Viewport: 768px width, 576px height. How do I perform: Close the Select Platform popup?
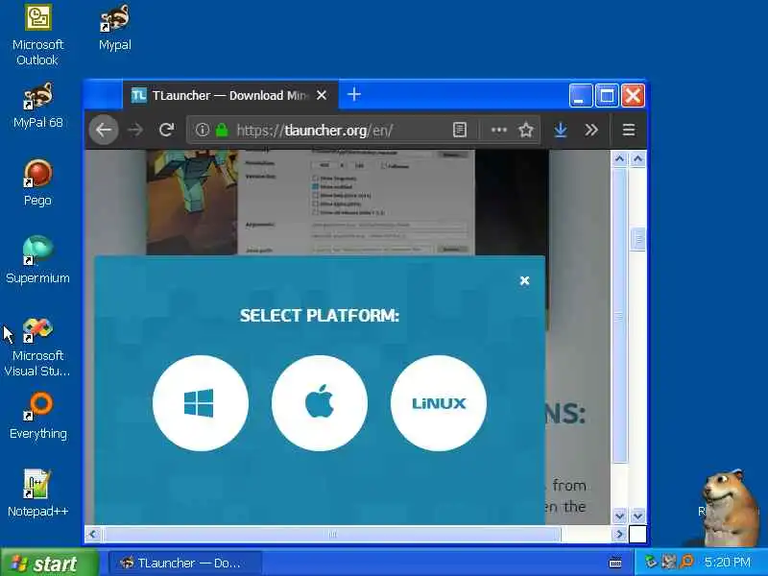(524, 280)
